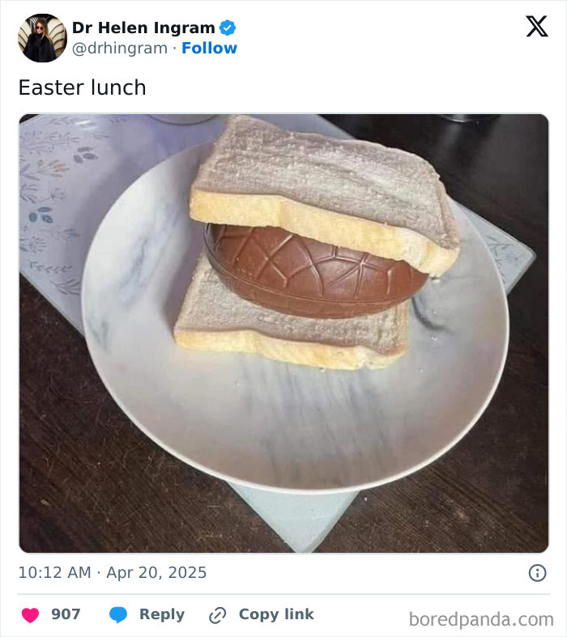Click the 907 likes count
The width and height of the screenshot is (567, 637).
[x=66, y=614]
